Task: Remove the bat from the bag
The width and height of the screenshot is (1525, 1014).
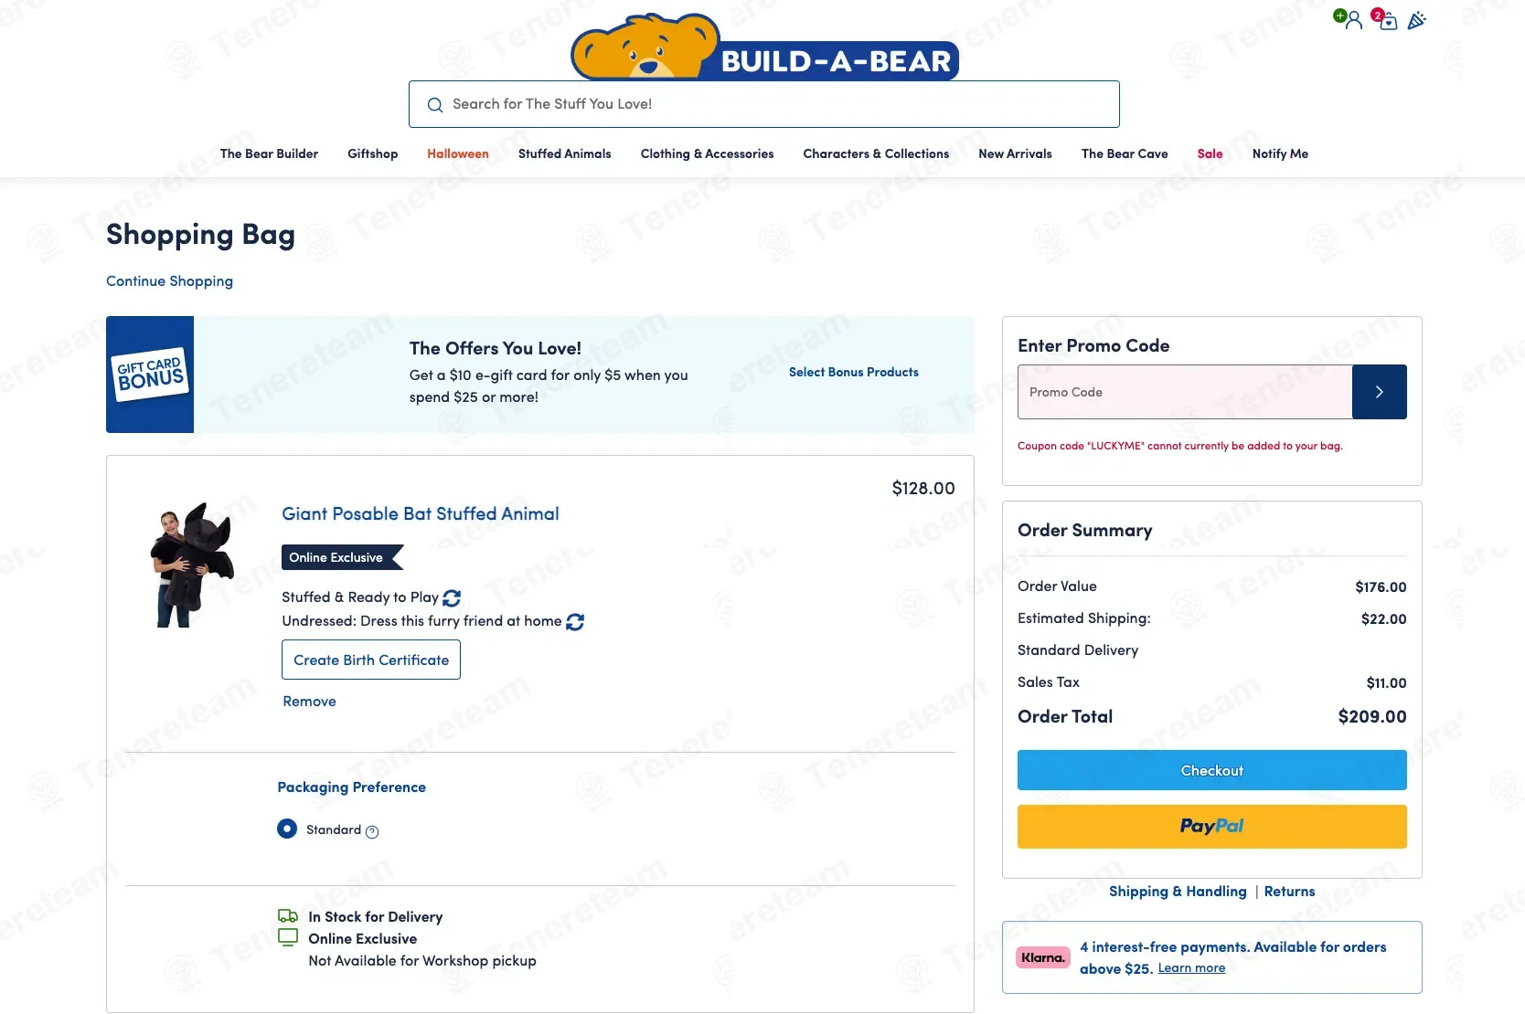Action: pyautogui.click(x=309, y=702)
